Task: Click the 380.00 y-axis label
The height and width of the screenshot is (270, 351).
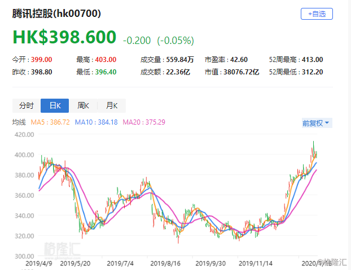Action: click(x=24, y=175)
